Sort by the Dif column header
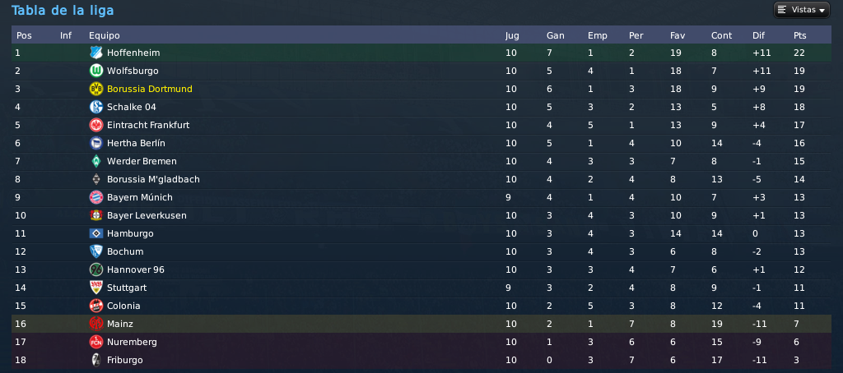 (x=758, y=35)
